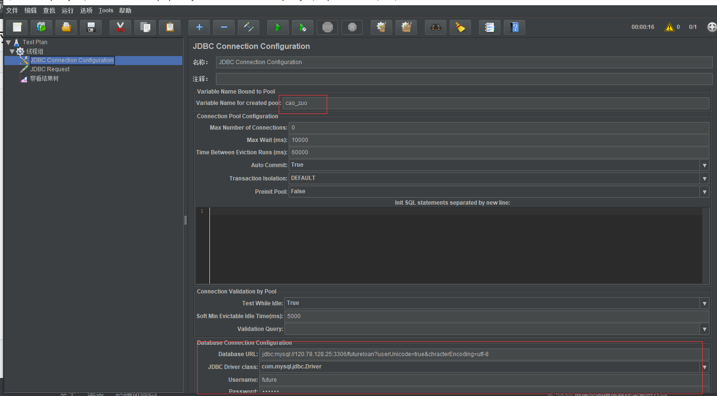717x396 pixels.
Task: Open the 编辑 menu
Action: coord(31,10)
